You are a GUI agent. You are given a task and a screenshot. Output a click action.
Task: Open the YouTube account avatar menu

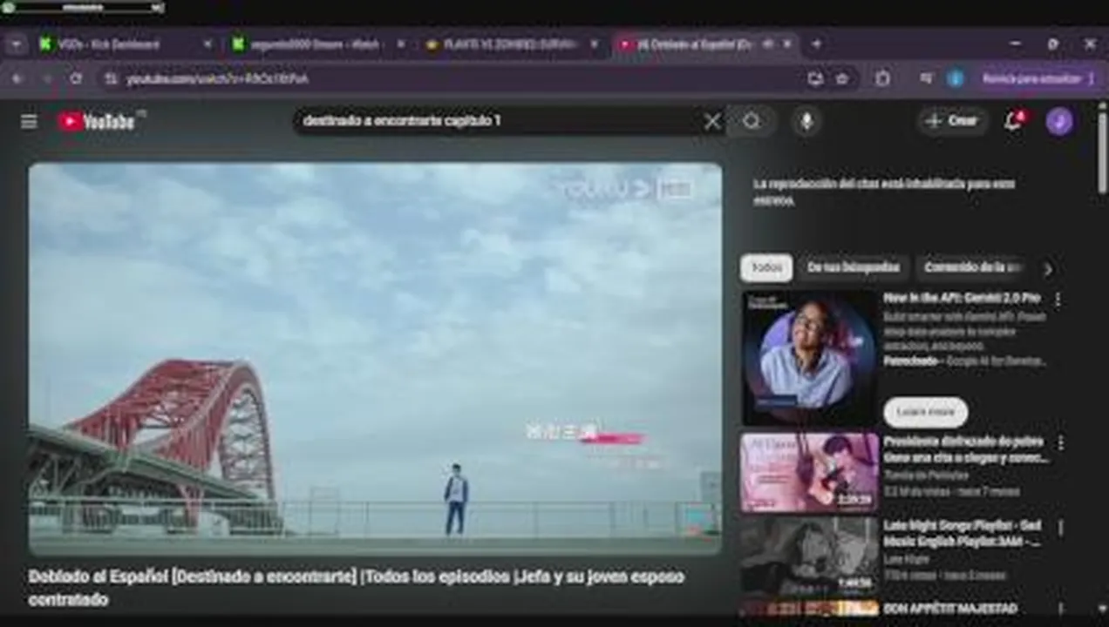coord(1059,121)
